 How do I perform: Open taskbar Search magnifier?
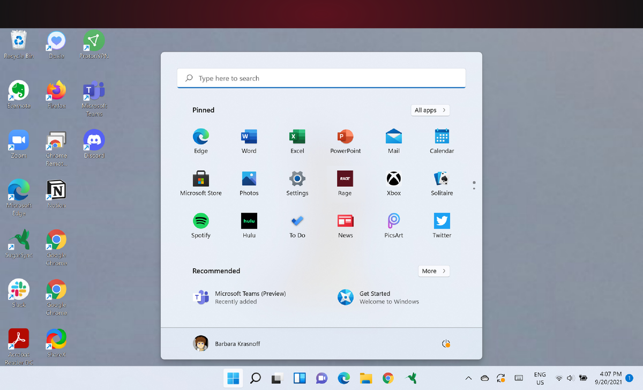pyautogui.click(x=256, y=378)
